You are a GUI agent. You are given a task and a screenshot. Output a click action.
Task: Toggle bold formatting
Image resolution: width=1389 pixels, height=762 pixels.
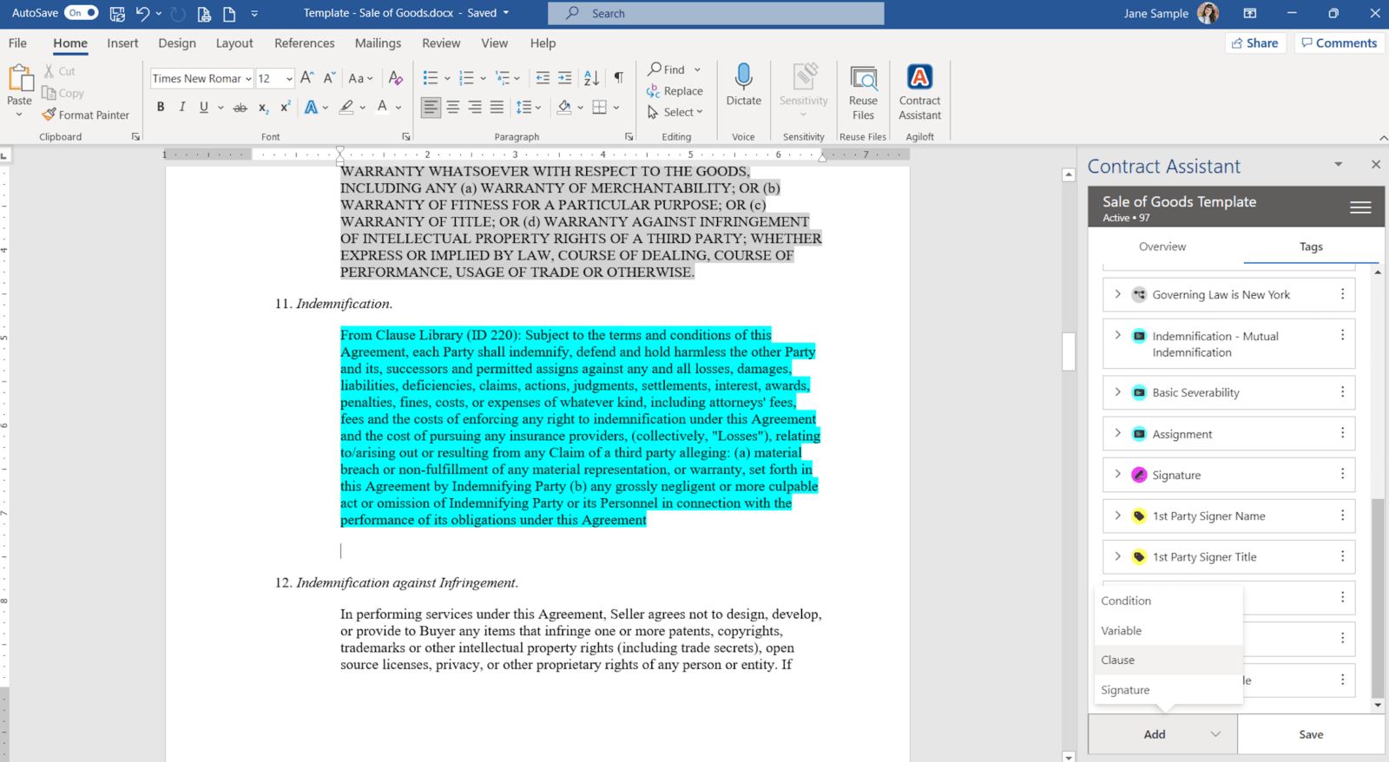(x=161, y=107)
